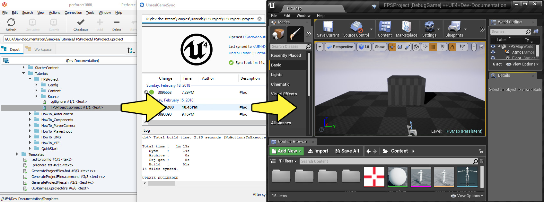Toggle grid snapping icon in viewport
544x202 pixels.
(x=433, y=47)
